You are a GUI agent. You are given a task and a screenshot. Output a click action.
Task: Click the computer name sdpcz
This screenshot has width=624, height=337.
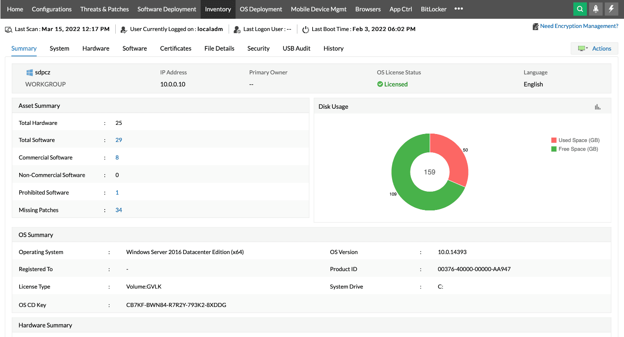[x=43, y=72]
